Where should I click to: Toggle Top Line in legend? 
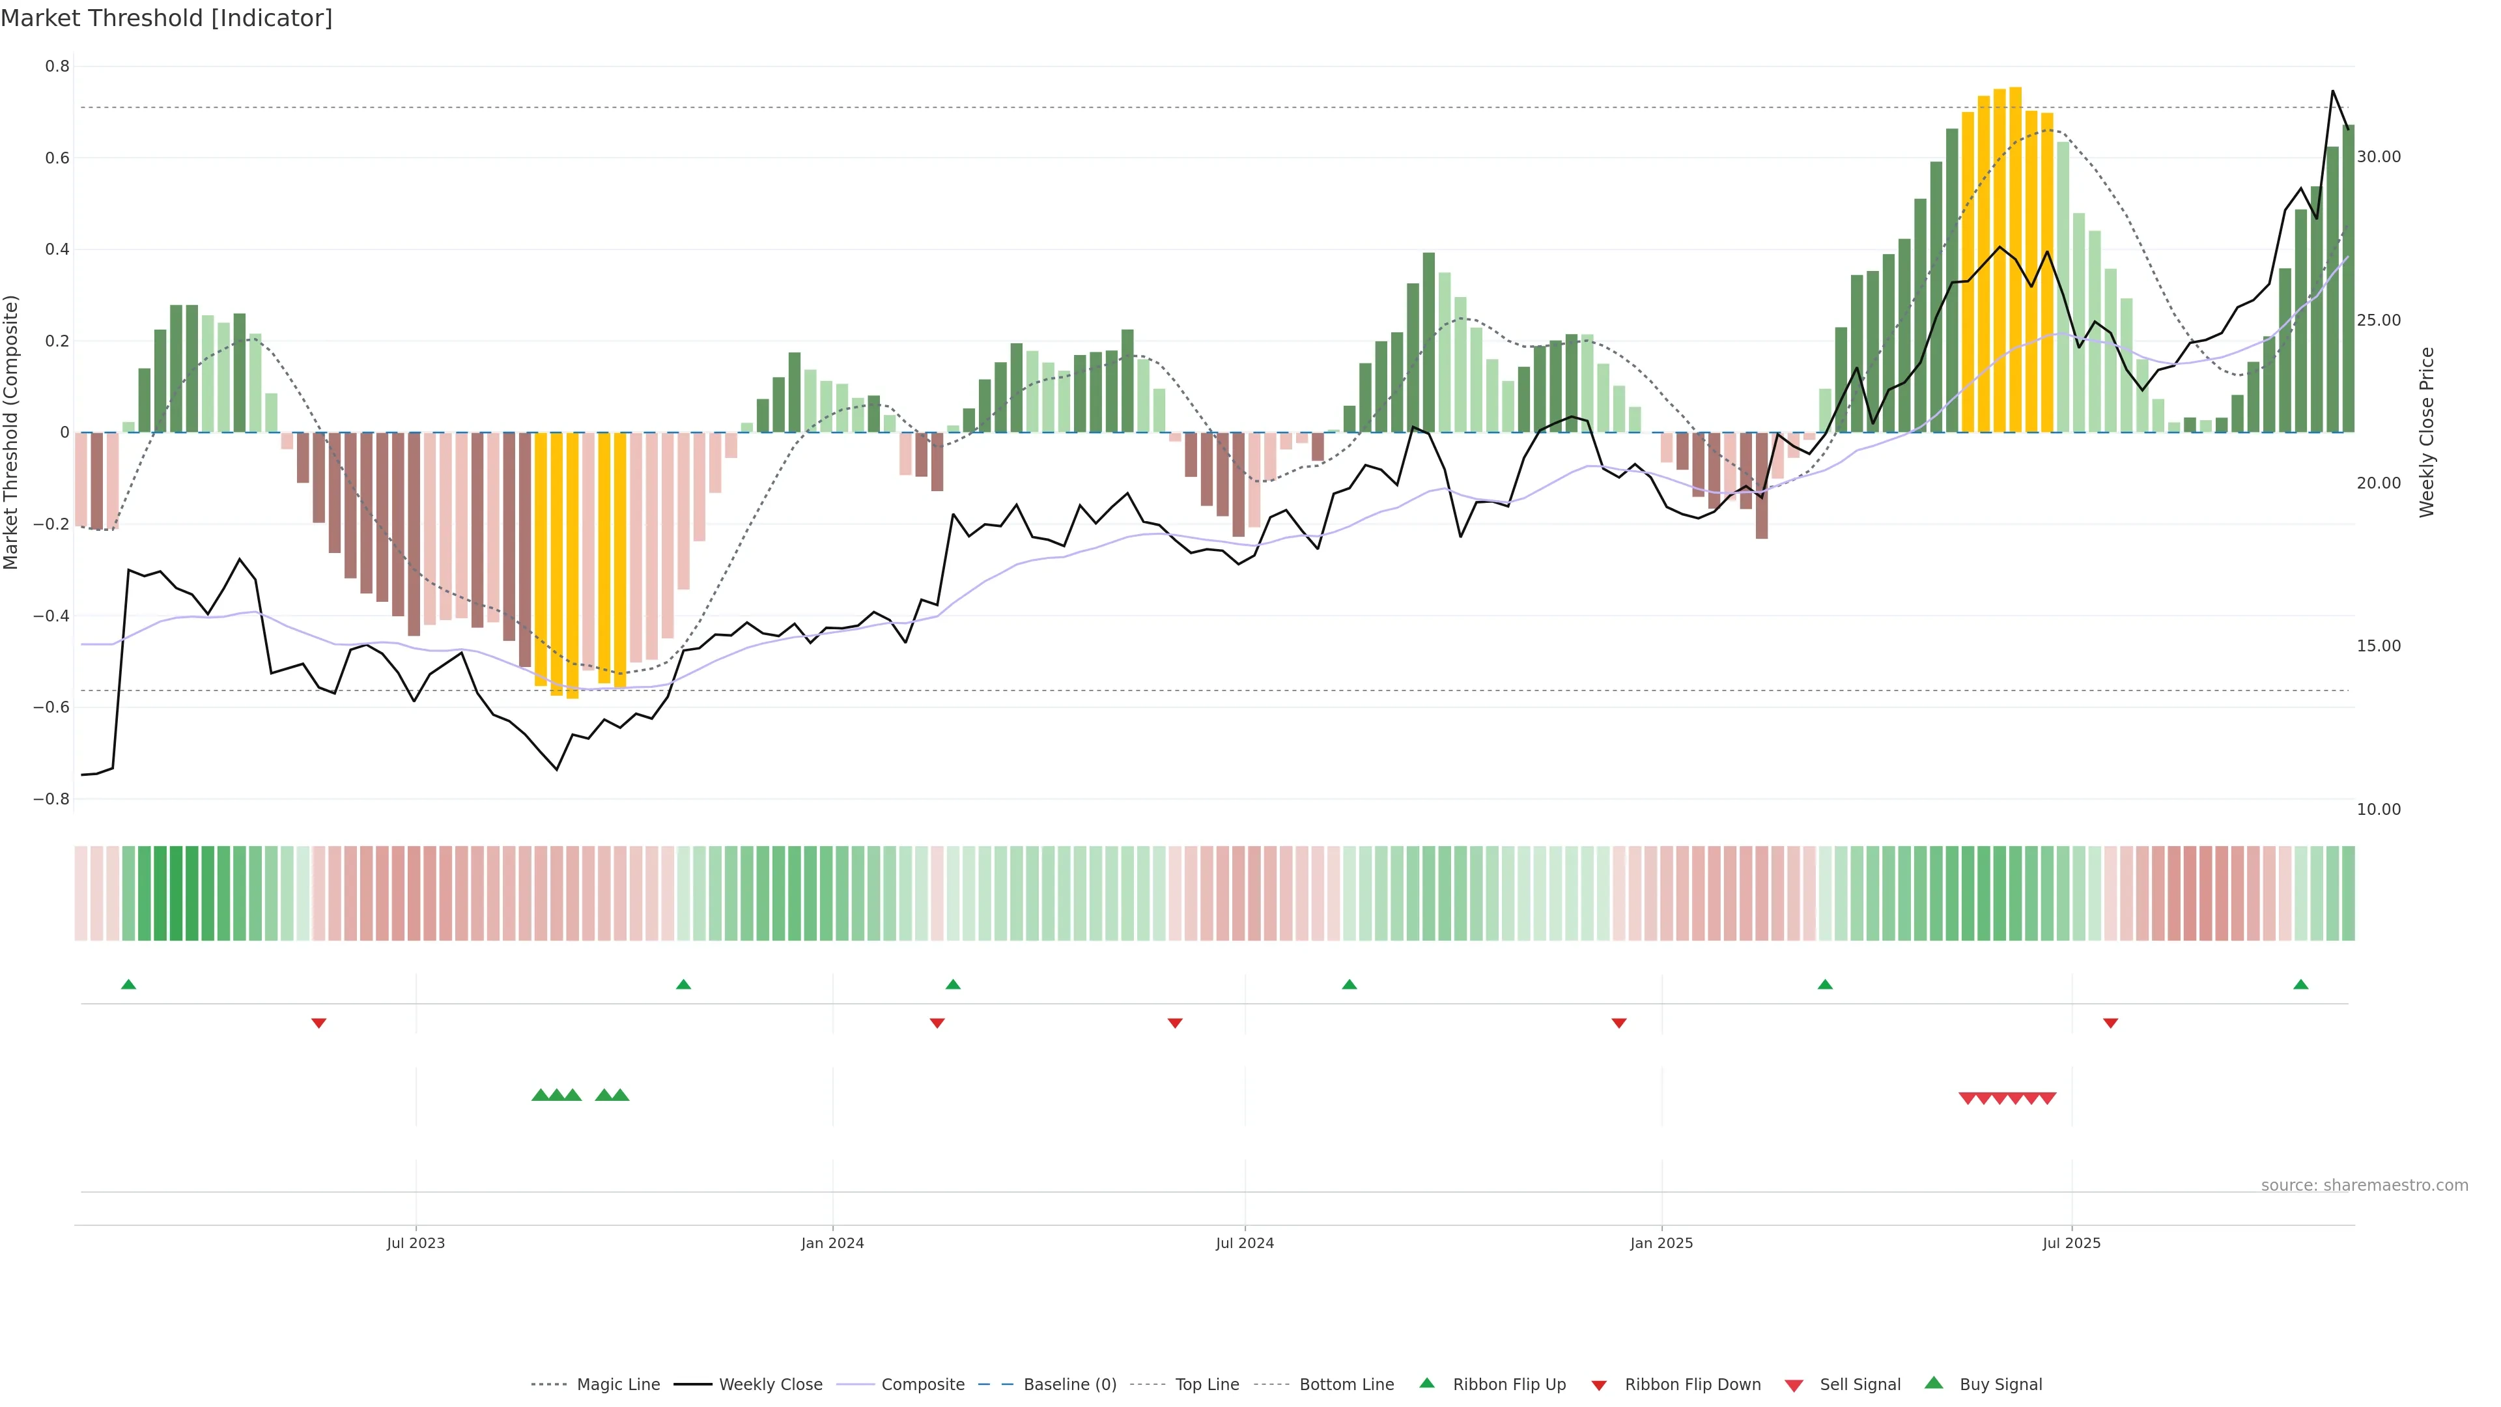pyautogui.click(x=1207, y=1385)
